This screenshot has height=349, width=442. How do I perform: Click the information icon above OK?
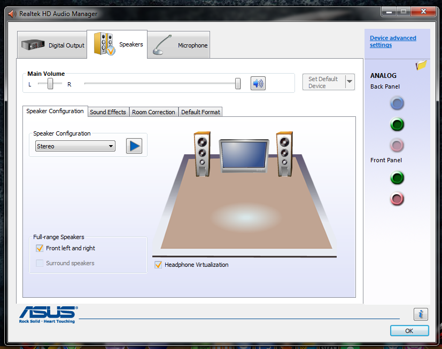pyautogui.click(x=421, y=314)
